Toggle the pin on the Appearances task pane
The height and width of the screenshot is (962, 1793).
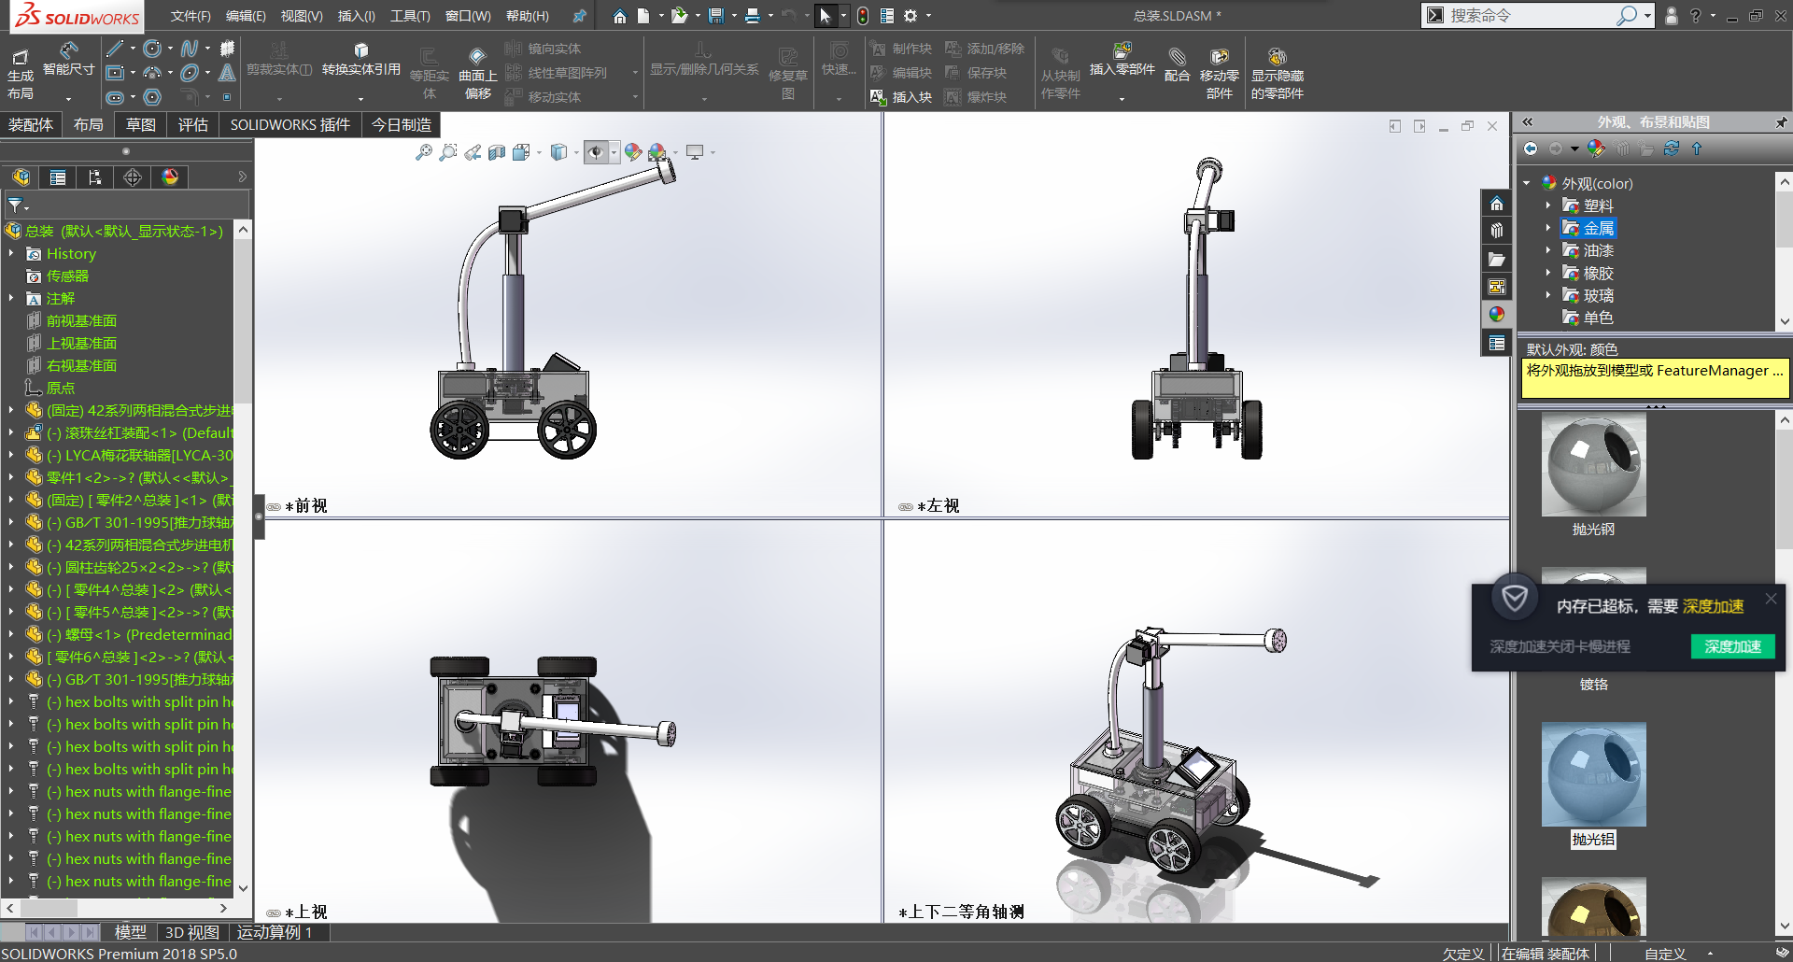[x=1781, y=122]
